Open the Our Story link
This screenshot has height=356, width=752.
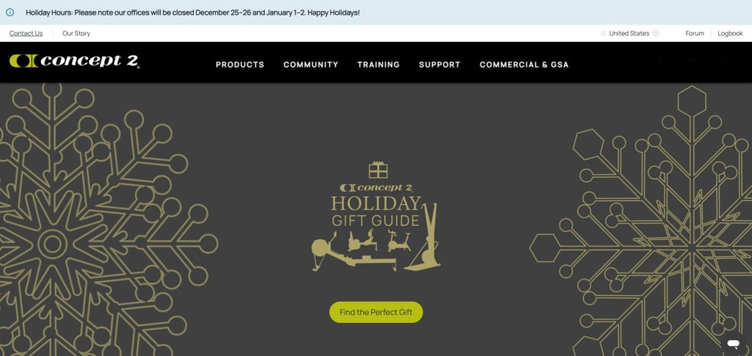point(76,34)
